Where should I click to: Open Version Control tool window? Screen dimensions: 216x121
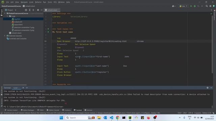[11, 110]
